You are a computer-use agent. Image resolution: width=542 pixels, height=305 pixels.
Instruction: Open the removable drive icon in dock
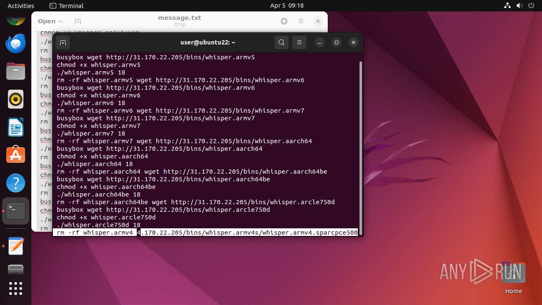16,269
